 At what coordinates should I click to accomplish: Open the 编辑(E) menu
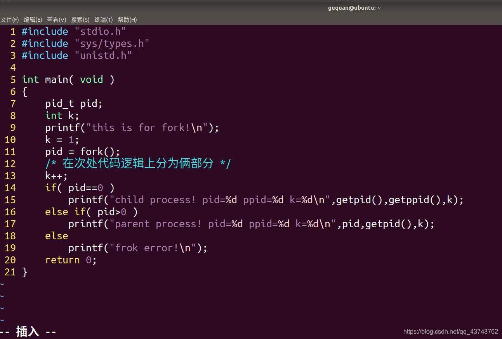(x=33, y=19)
